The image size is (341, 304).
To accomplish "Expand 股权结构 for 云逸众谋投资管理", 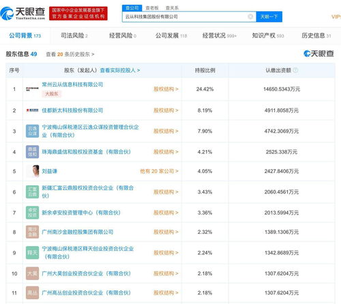I will coord(166,131).
